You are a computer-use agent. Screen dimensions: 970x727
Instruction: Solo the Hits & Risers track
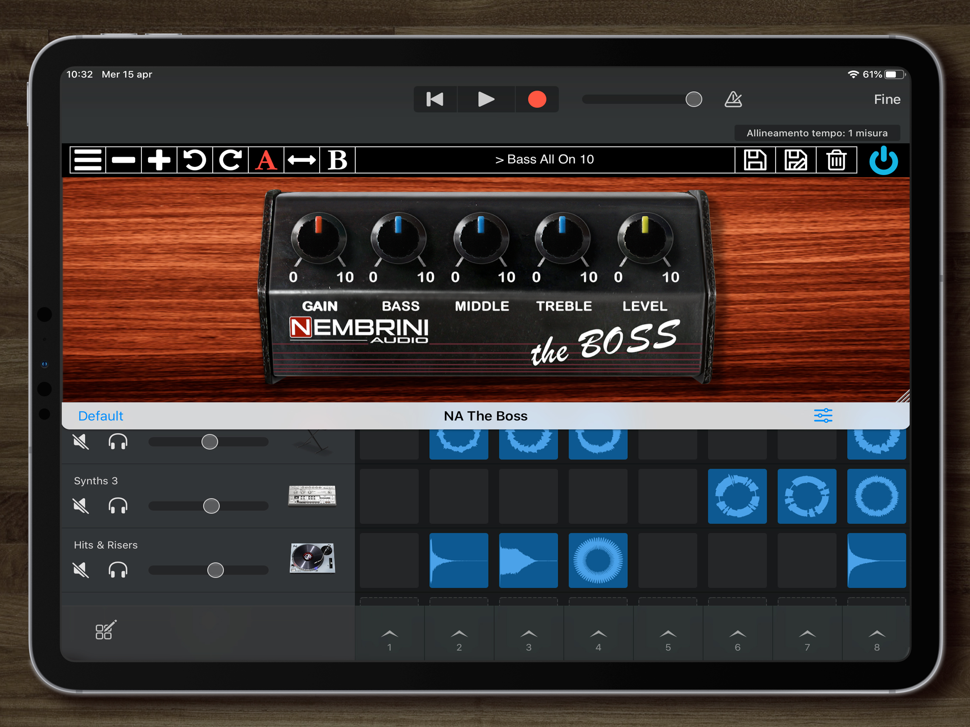point(118,570)
